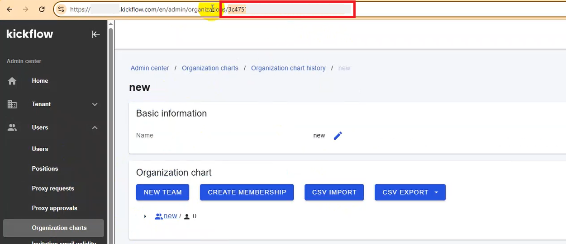Click the Admin center sidebar label

coord(24,61)
